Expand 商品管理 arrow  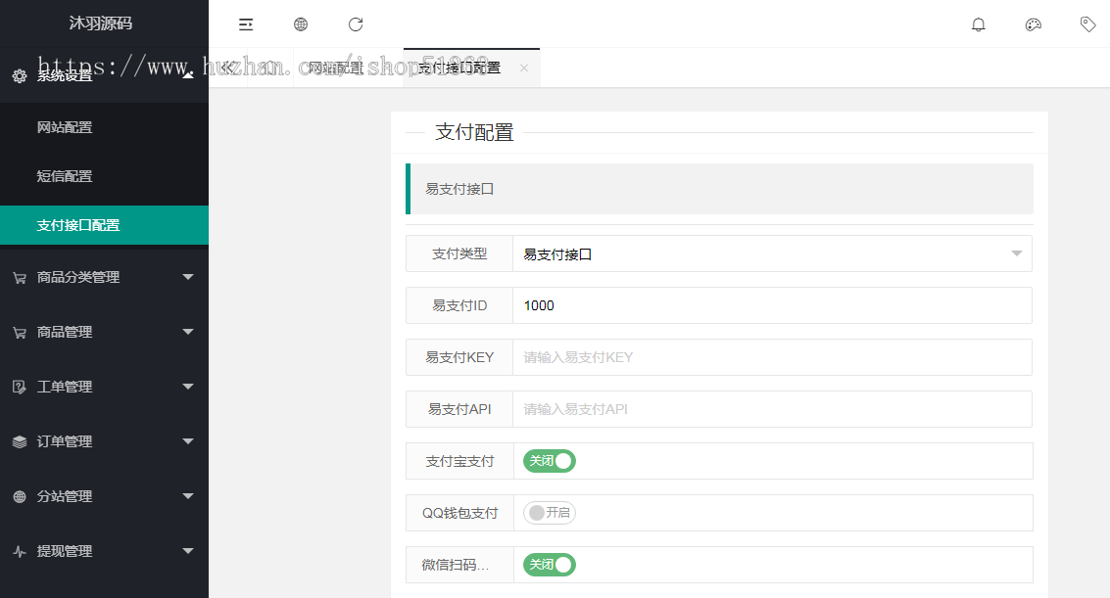188,332
